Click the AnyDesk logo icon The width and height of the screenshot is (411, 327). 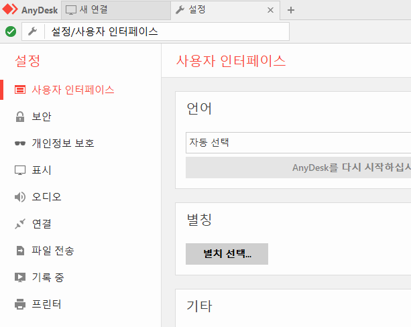tap(10, 9)
